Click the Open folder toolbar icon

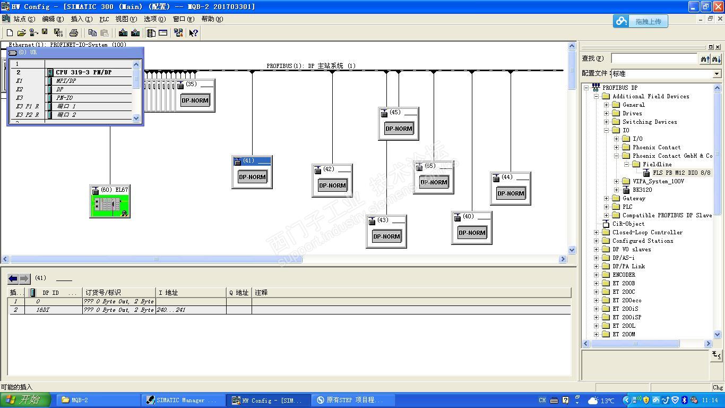point(21,33)
